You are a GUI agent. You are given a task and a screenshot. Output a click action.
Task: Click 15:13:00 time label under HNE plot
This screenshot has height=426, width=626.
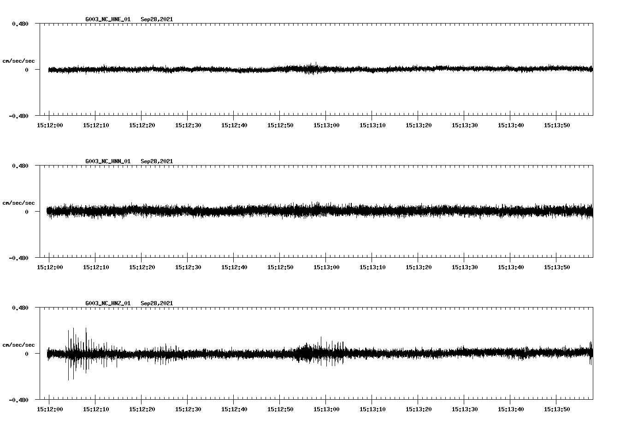326,125
